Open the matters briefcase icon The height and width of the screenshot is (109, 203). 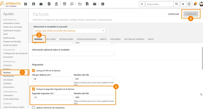click(41, 4)
